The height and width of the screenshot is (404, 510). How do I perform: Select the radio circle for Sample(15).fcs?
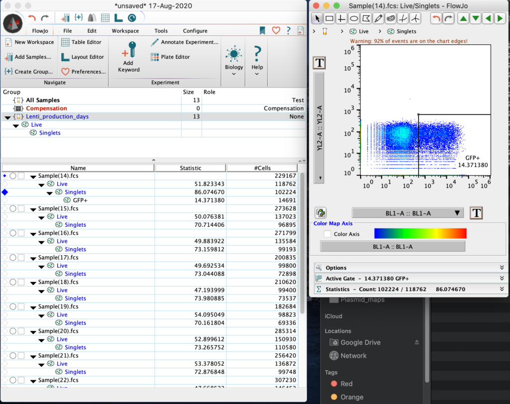(12, 208)
